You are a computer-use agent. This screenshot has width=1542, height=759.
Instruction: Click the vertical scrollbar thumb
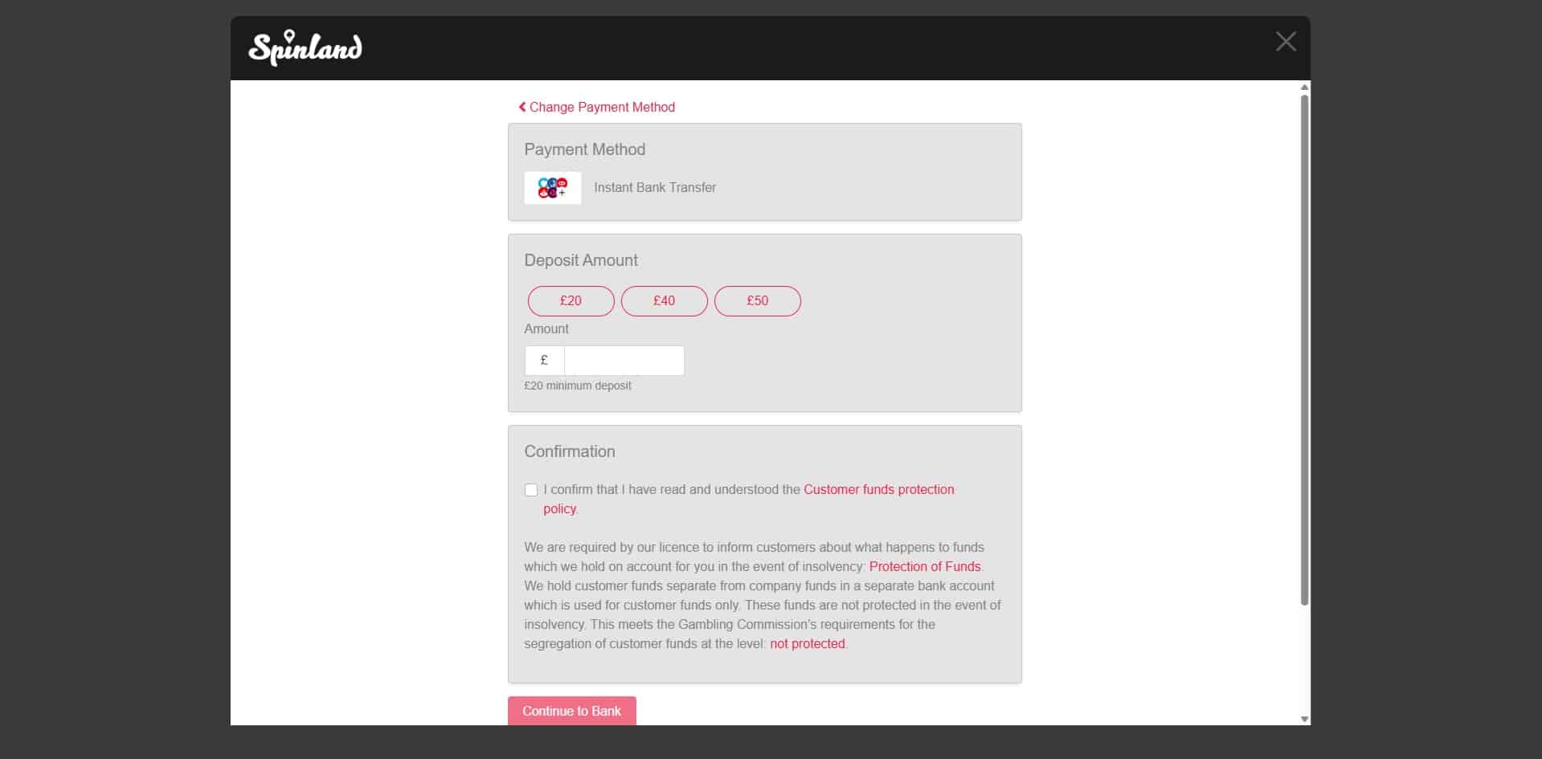click(x=1304, y=349)
